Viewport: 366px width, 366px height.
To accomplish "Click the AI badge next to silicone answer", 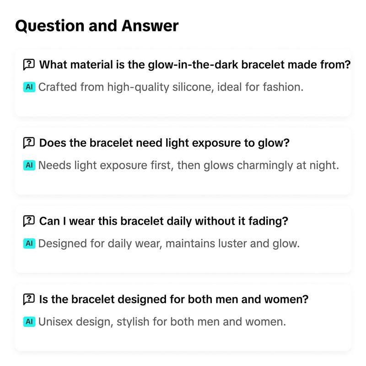I will (29, 87).
